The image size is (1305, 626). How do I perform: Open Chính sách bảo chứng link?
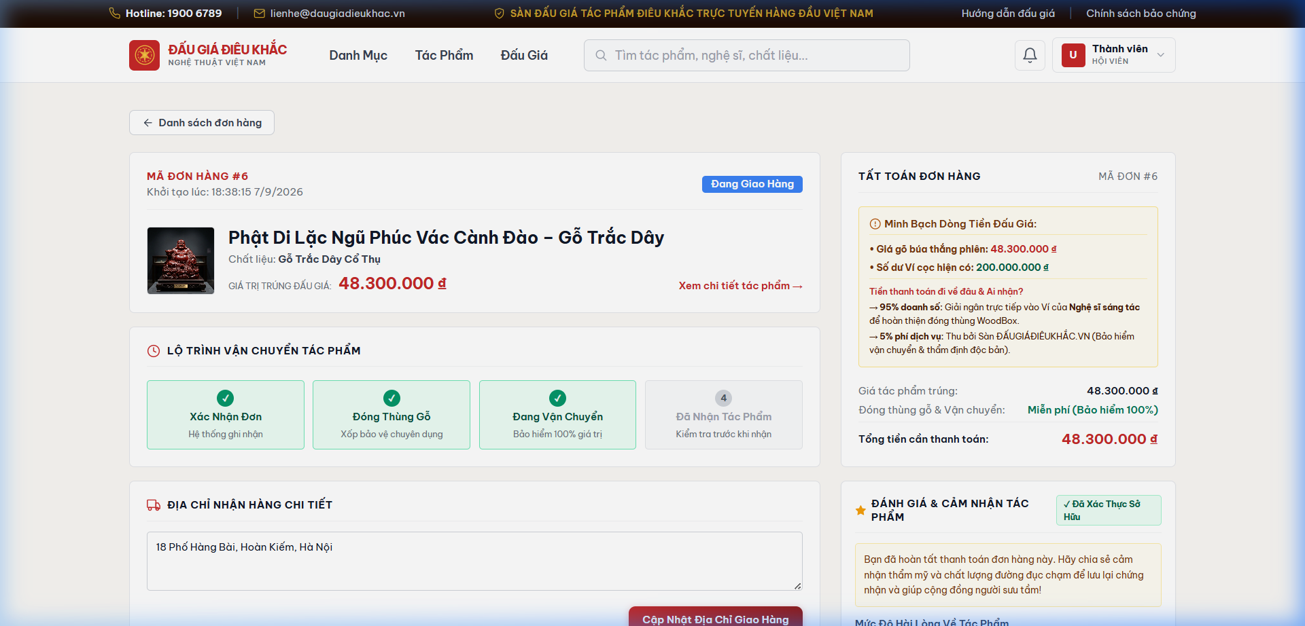point(1141,14)
